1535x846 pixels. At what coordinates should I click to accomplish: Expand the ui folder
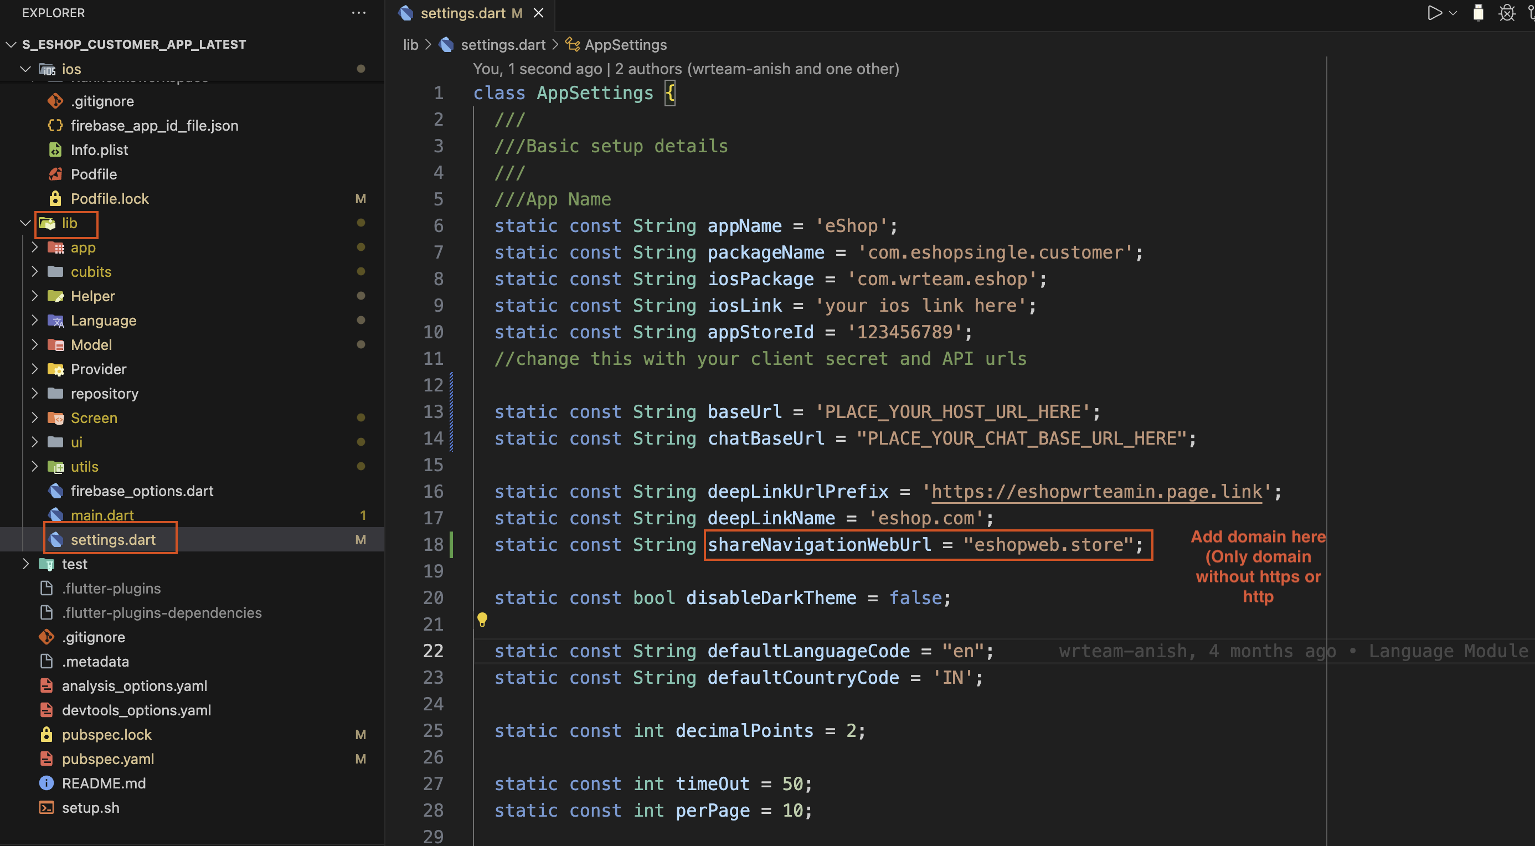click(34, 442)
